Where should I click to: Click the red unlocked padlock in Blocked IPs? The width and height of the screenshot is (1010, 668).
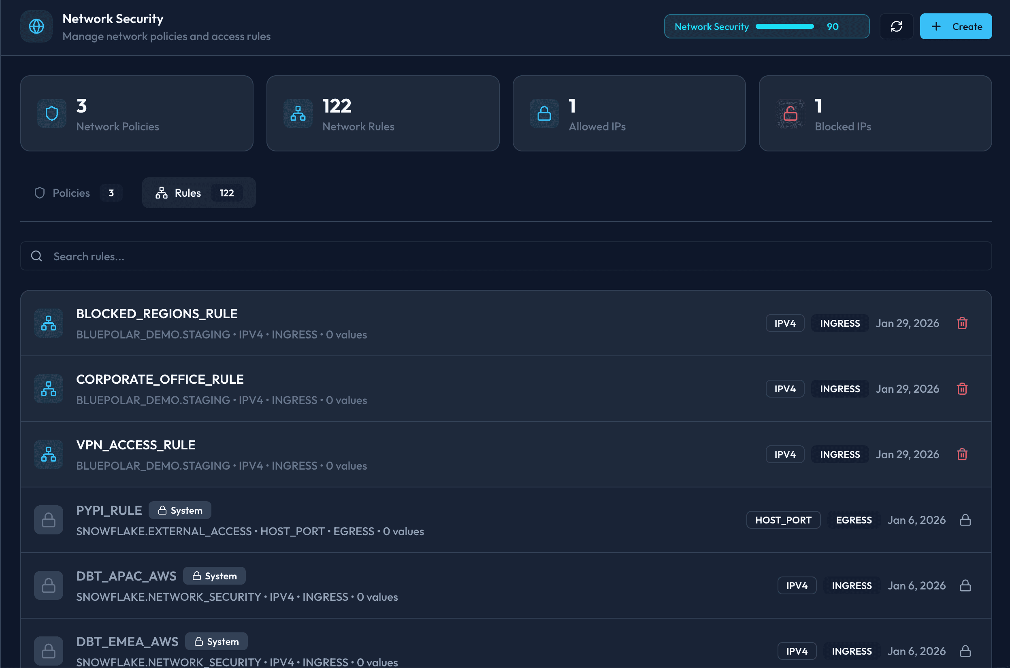click(790, 114)
